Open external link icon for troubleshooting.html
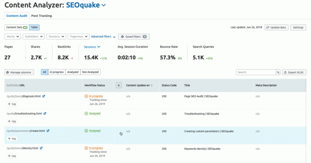This screenshot has height=163, width=311. click(45, 114)
